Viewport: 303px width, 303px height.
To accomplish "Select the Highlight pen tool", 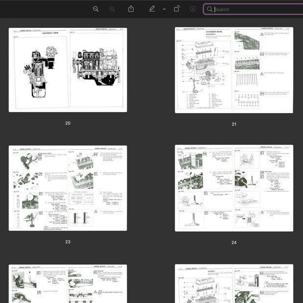I will (x=152, y=9).
